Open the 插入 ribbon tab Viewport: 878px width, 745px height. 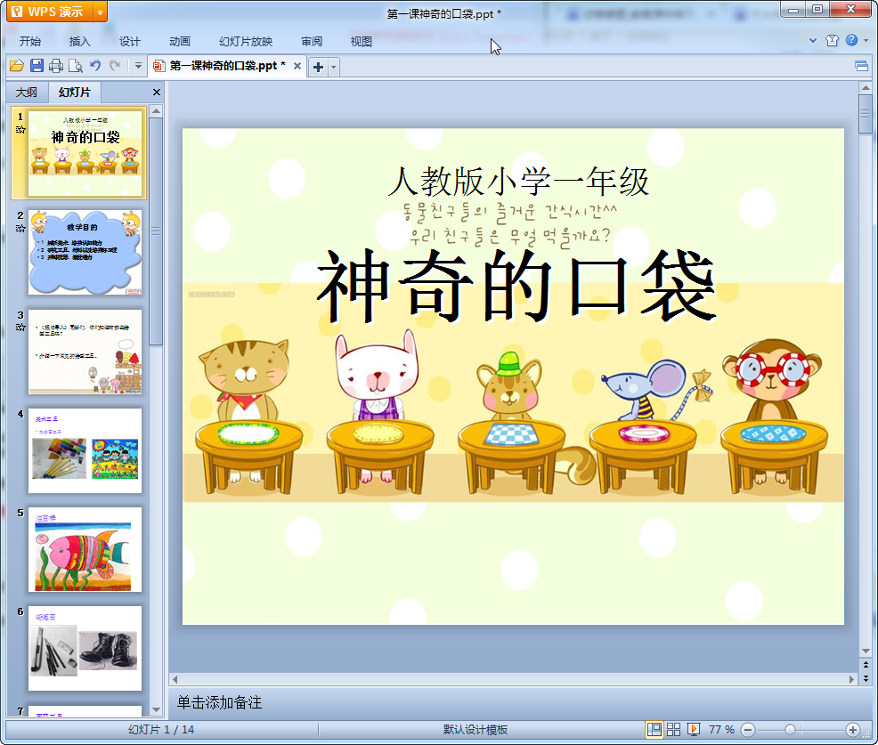[x=79, y=42]
